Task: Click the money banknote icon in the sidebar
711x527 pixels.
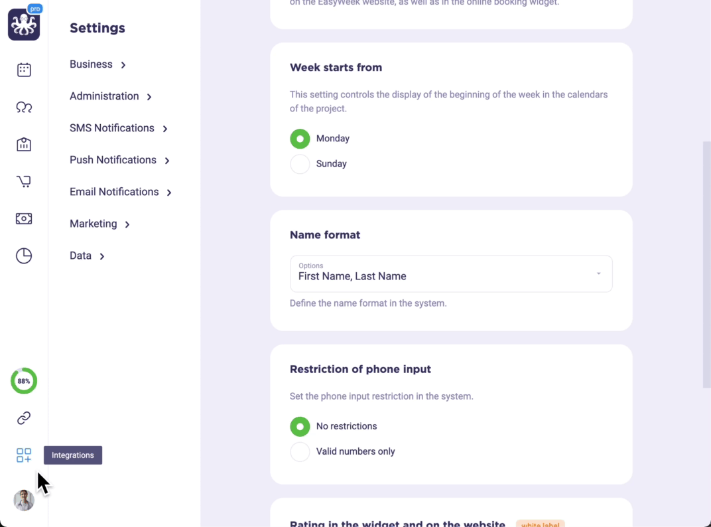Action: click(24, 219)
